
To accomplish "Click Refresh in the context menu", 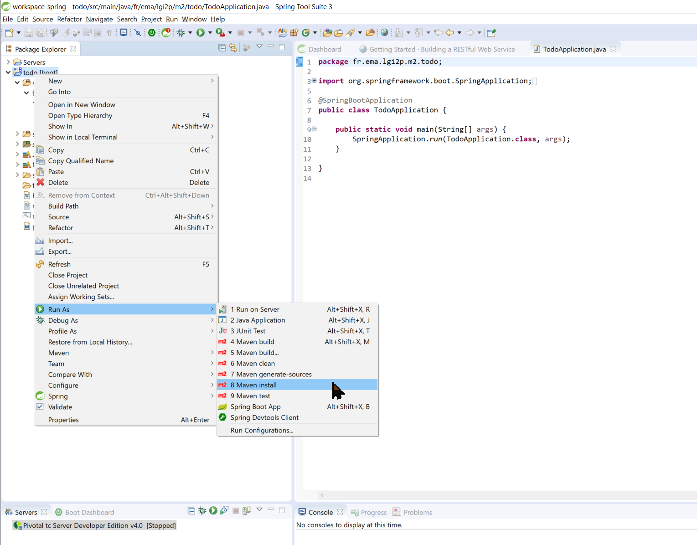I will coord(125,264).
